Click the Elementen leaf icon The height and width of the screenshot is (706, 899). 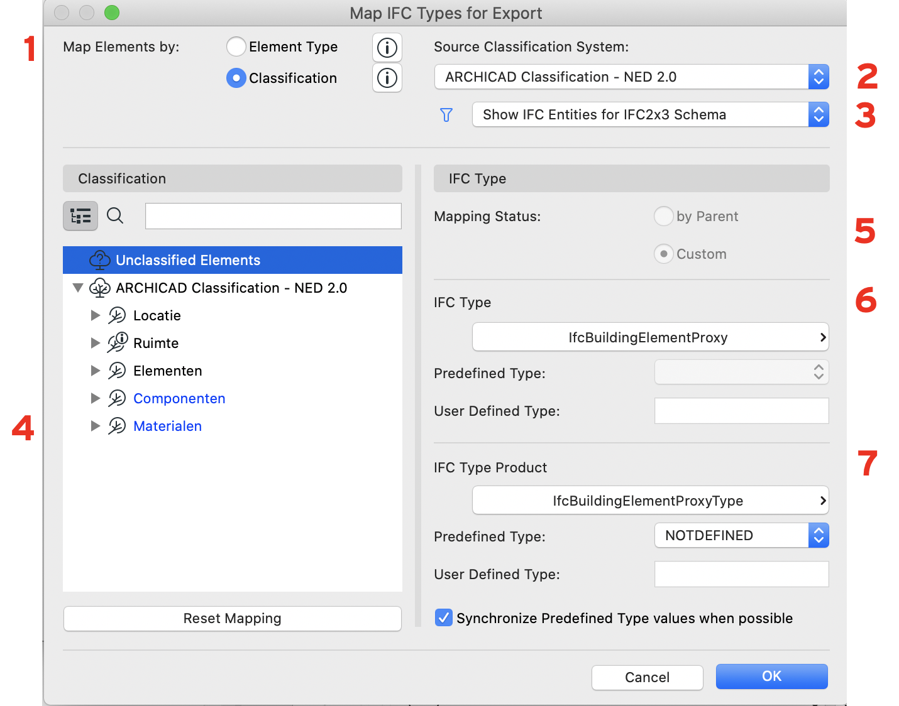click(x=117, y=371)
